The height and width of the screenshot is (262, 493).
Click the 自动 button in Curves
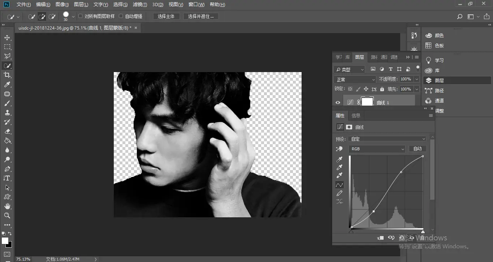coord(418,149)
